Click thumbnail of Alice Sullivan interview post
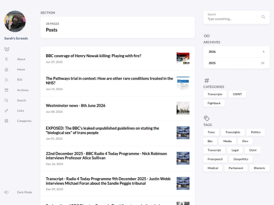Image resolution: width=274 pixels, height=205 pixels. tap(183, 158)
